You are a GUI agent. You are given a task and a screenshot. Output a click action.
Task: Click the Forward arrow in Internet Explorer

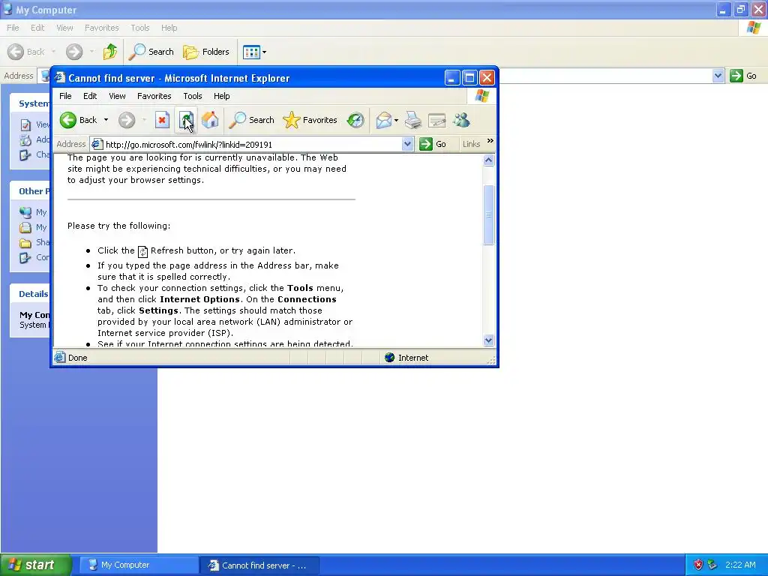127,120
